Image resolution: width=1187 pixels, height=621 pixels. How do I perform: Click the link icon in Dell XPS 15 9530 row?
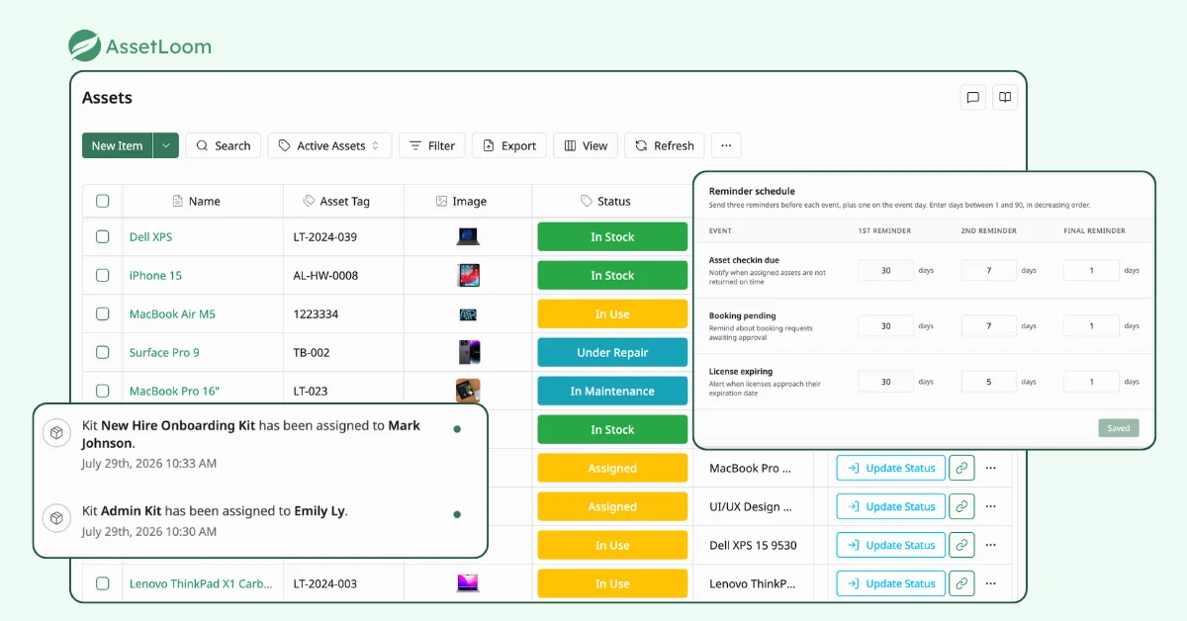[961, 545]
